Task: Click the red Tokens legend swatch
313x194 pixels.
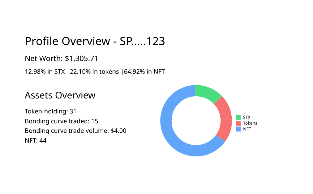Action: coord(238,123)
